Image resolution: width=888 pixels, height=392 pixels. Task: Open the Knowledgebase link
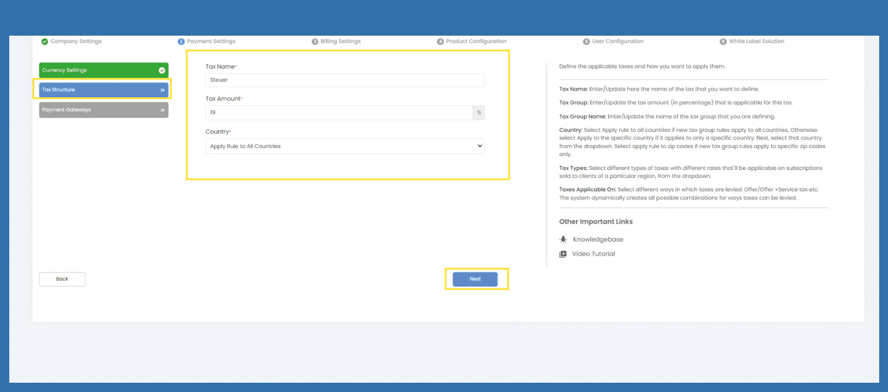(598, 240)
